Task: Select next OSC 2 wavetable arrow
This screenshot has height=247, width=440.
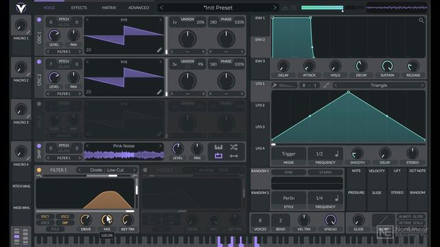Action: click(161, 62)
